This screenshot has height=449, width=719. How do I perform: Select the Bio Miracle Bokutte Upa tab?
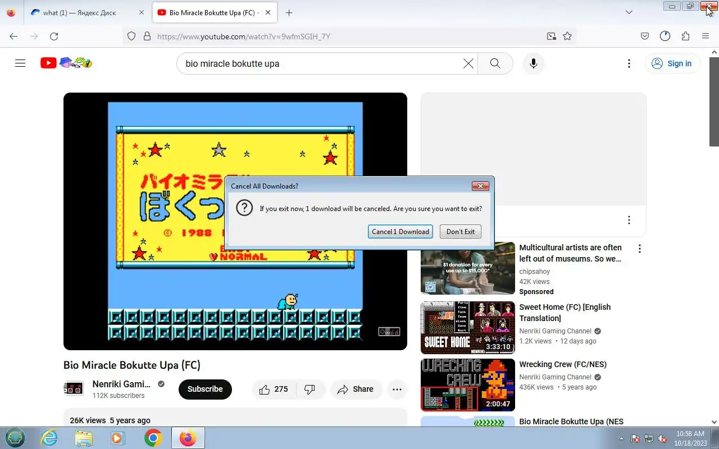pyautogui.click(x=213, y=12)
